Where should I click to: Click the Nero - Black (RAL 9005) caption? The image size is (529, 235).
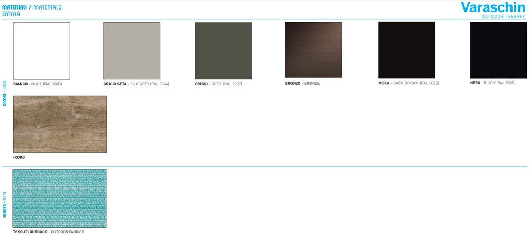pyautogui.click(x=492, y=83)
